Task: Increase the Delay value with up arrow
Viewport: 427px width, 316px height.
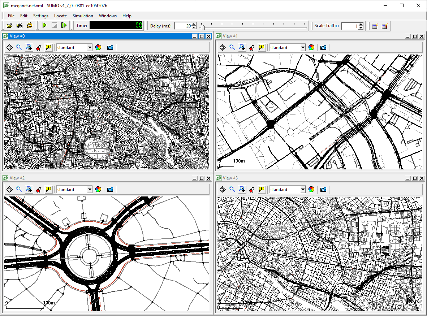Action: tap(194, 24)
